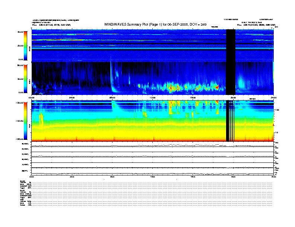This screenshot has height=227, width=295.
Task: Click the 08:00 tick label below RAD1 spectrogram
Action: pos(112,98)
